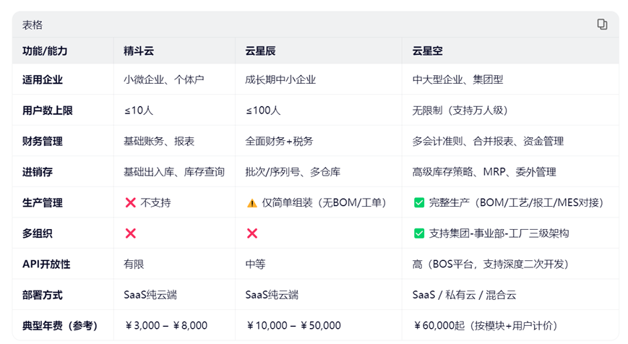Click the green check beside 支持集团-事业部-工厂三级架构
Screen dimensions: 628x344
coord(419,233)
